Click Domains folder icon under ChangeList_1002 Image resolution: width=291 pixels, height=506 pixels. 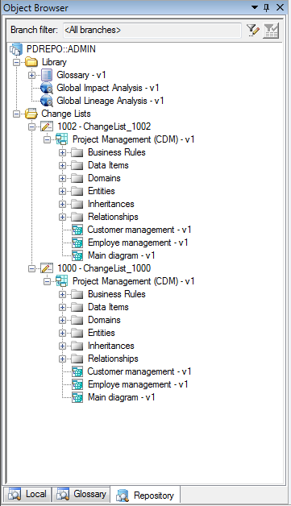tap(77, 178)
